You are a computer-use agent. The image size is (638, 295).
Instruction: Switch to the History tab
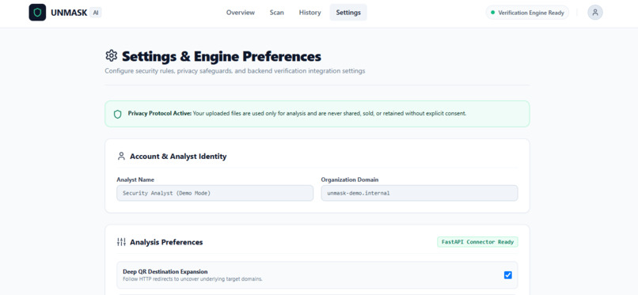coord(310,13)
